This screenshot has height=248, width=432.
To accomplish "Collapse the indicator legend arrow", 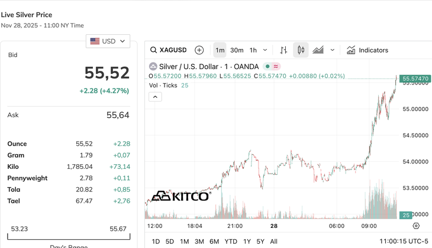I will [154, 97].
